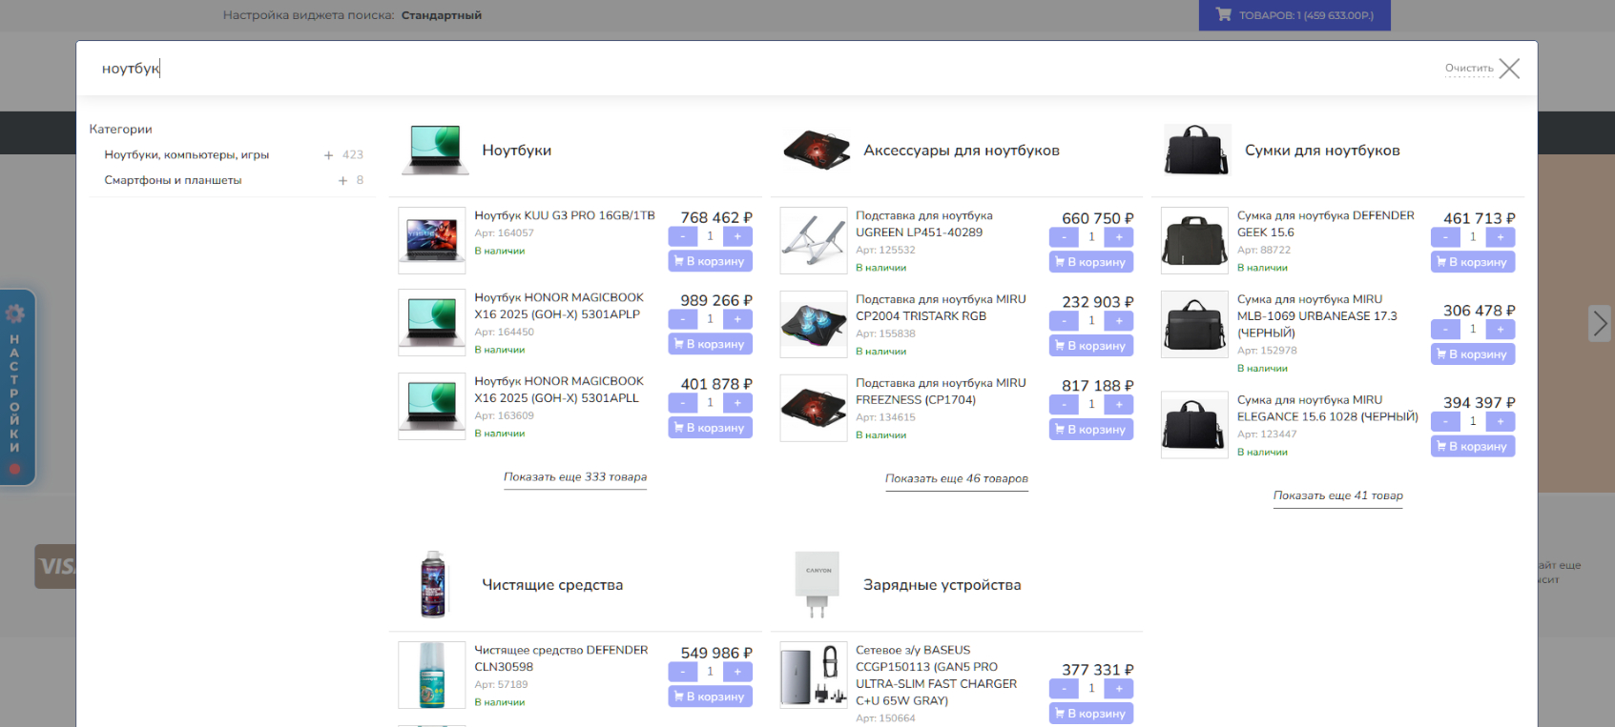The image size is (1615, 727).
Task: Show 333 more laptop products
Action: tap(575, 477)
